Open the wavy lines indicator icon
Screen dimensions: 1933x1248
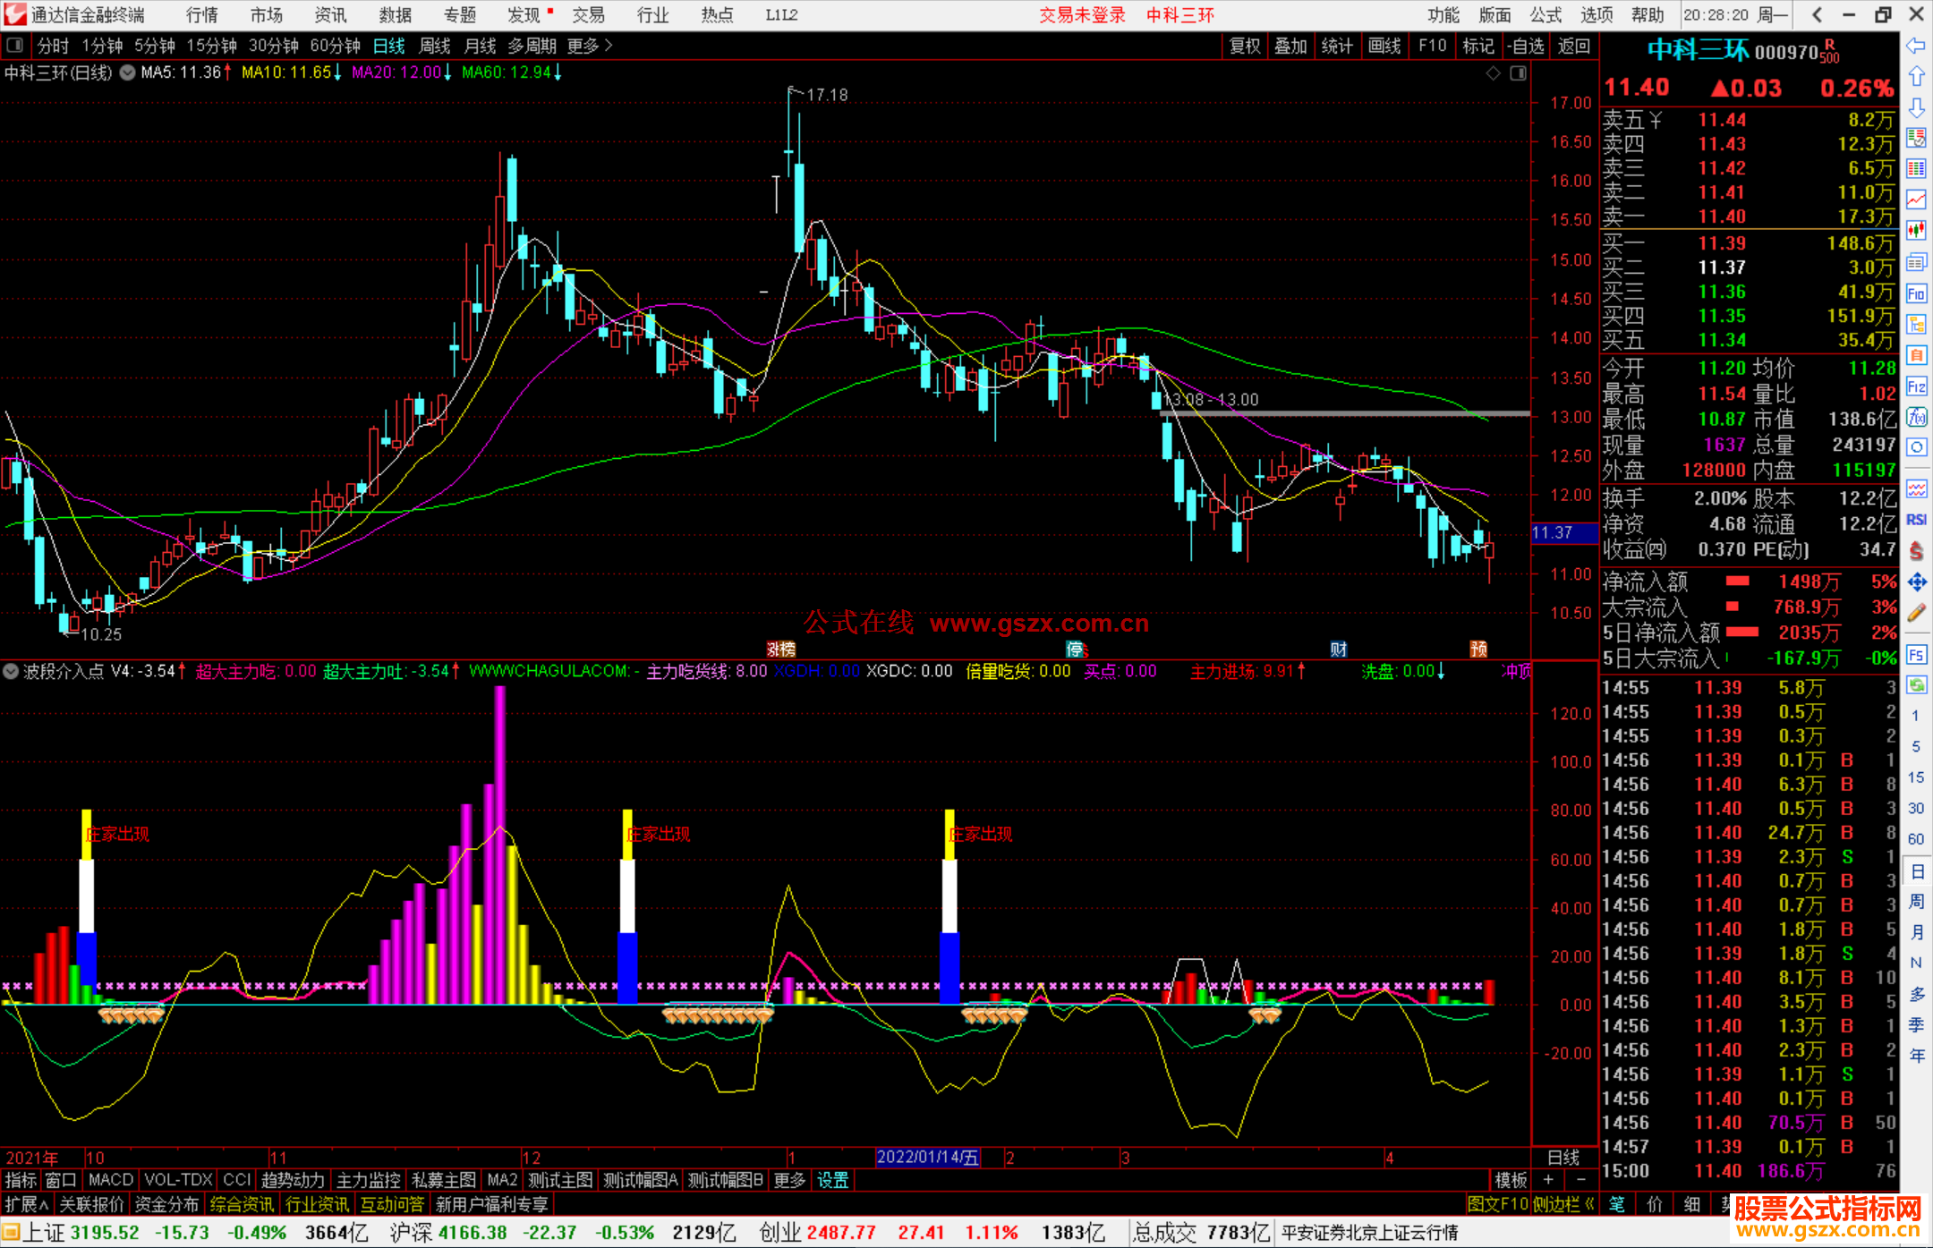coord(1916,488)
